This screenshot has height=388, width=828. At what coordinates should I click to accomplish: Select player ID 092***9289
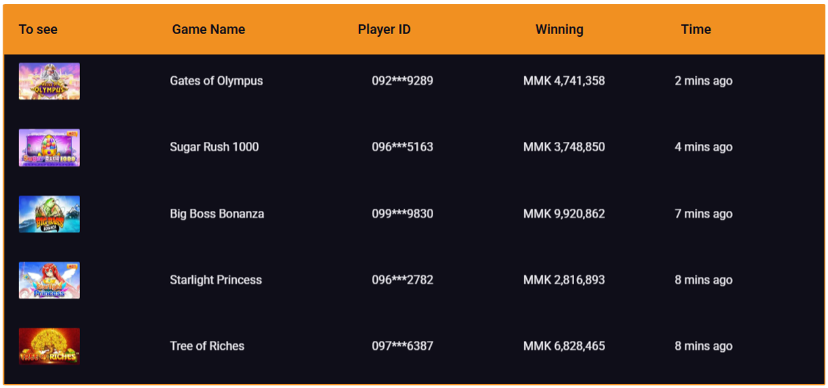pyautogui.click(x=402, y=81)
